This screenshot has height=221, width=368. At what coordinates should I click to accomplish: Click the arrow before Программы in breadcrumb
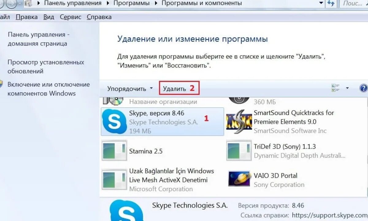coord(108,3)
